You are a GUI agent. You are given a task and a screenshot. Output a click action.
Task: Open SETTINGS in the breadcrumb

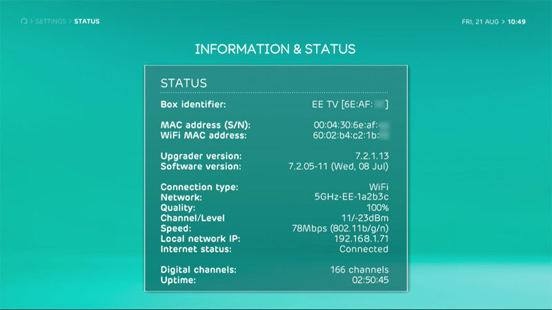(x=50, y=21)
